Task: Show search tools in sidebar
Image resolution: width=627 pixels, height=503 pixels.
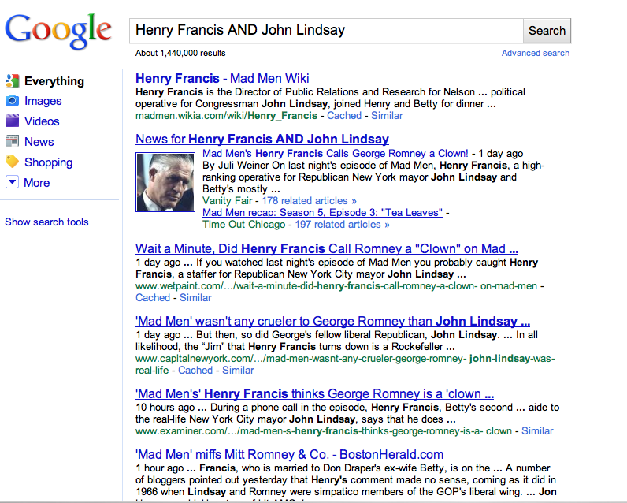Action: [46, 222]
